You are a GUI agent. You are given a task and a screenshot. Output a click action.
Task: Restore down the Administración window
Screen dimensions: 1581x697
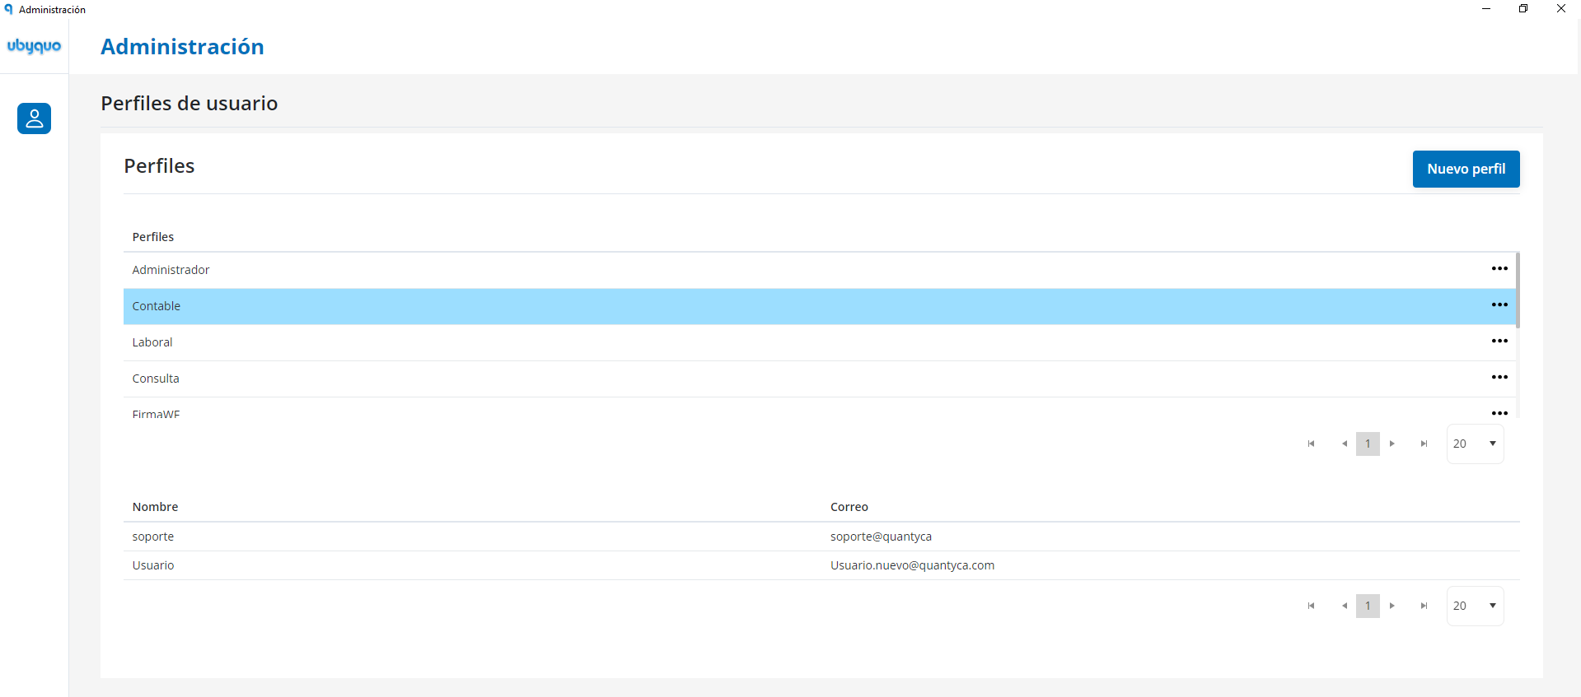[x=1523, y=9]
